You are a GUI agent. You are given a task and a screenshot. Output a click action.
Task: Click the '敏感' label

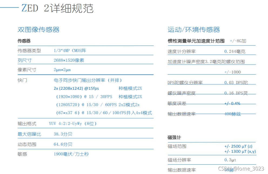[x=22, y=154]
